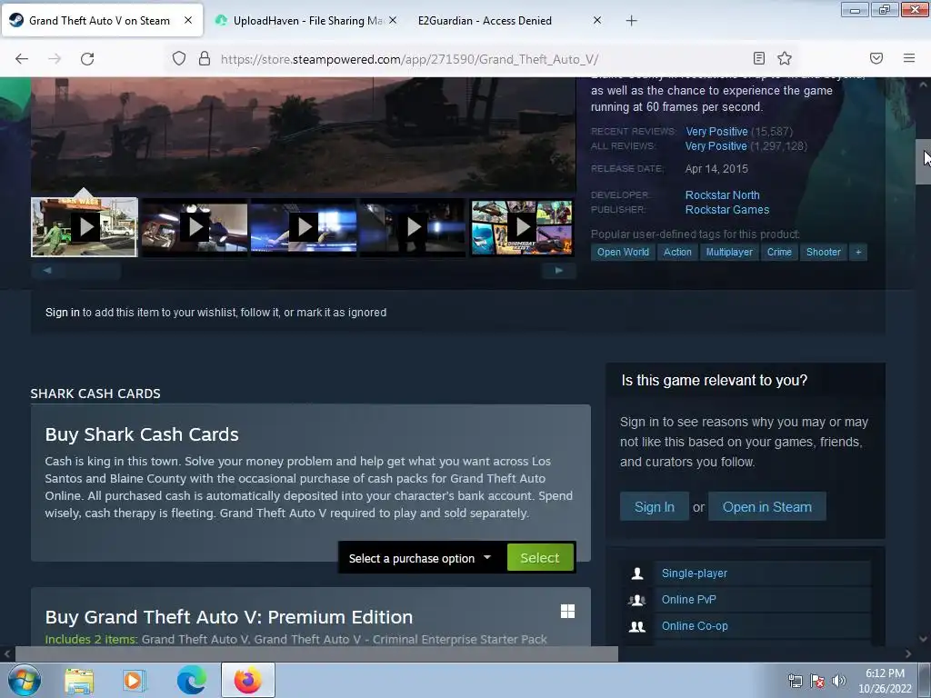This screenshot has height=698, width=931.
Task: Close the E2Guardian Access Denied tab
Action: [596, 20]
